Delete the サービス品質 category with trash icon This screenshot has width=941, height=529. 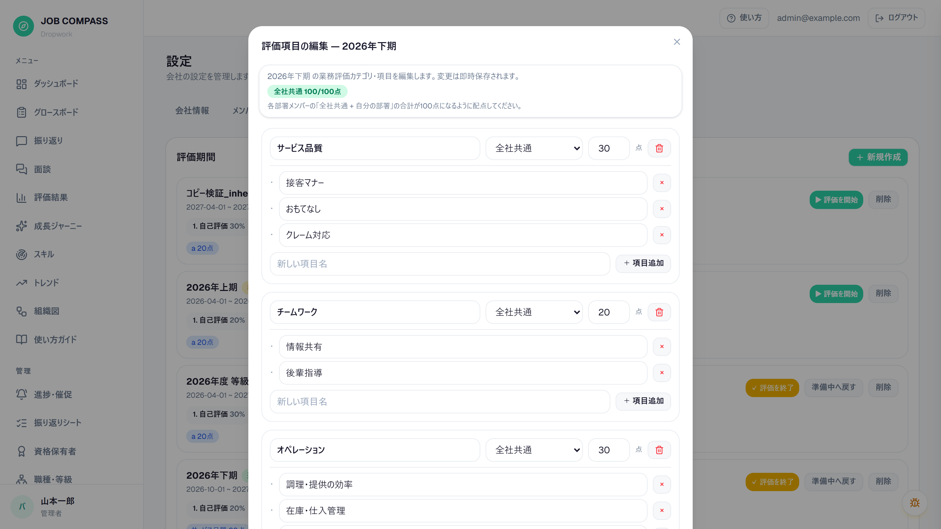(659, 148)
